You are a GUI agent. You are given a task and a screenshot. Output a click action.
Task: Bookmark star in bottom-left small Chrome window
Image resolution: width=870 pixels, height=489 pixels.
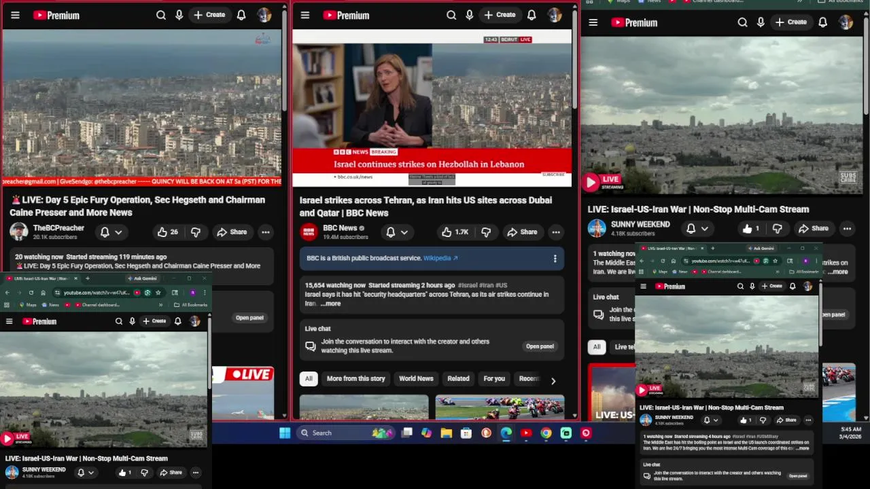(158, 293)
